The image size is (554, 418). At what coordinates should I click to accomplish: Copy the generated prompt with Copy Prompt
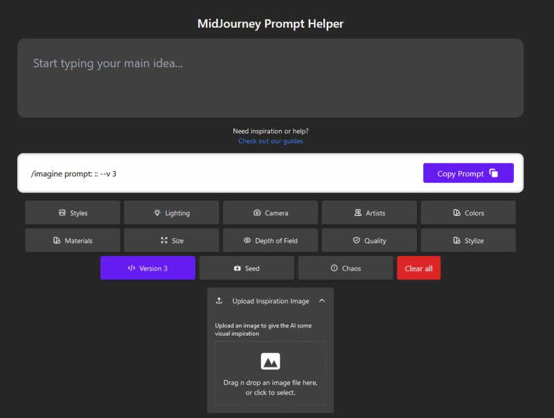pos(468,173)
